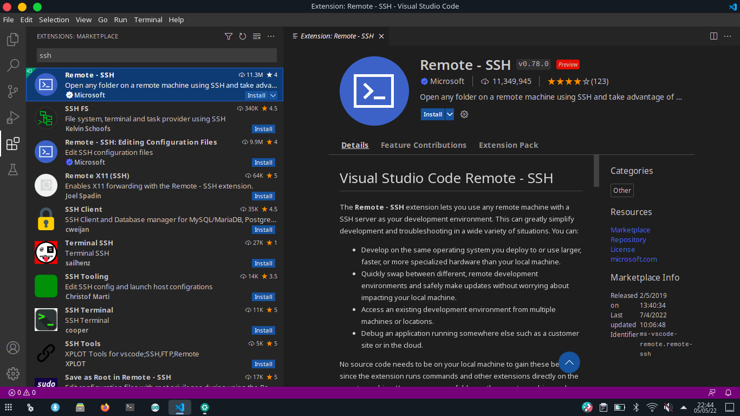Select the SSH Terminal extension by cooper
Image resolution: width=740 pixels, height=416 pixels.
[154, 320]
